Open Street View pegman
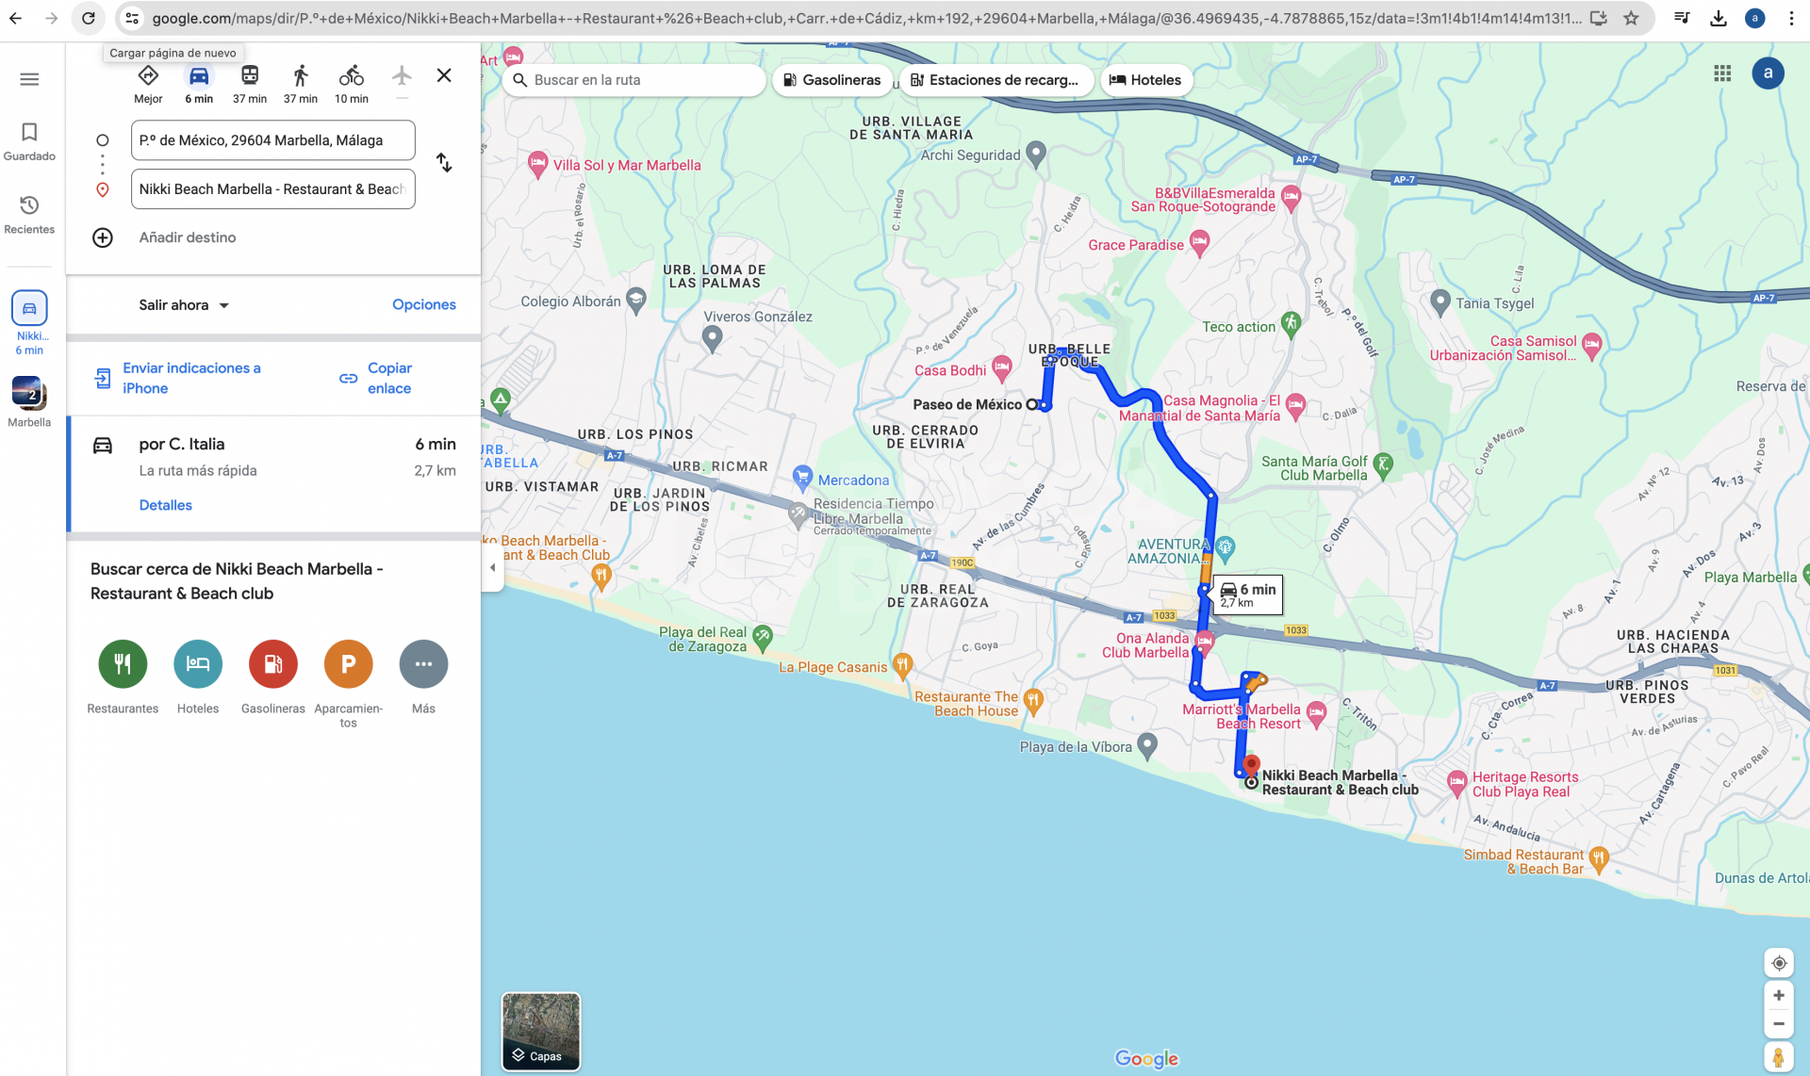Screen dimensions: 1810x1076 [1778, 1058]
